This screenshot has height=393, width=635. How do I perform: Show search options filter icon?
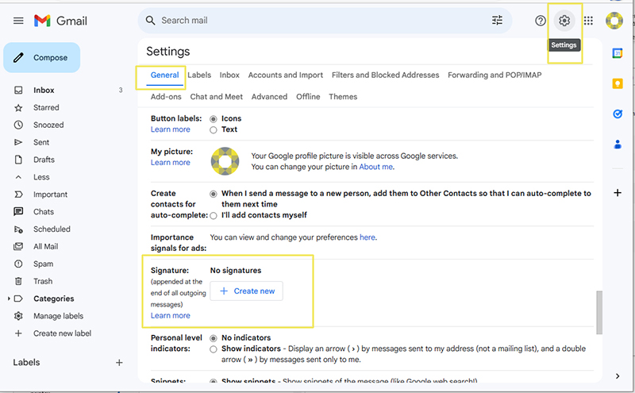498,21
